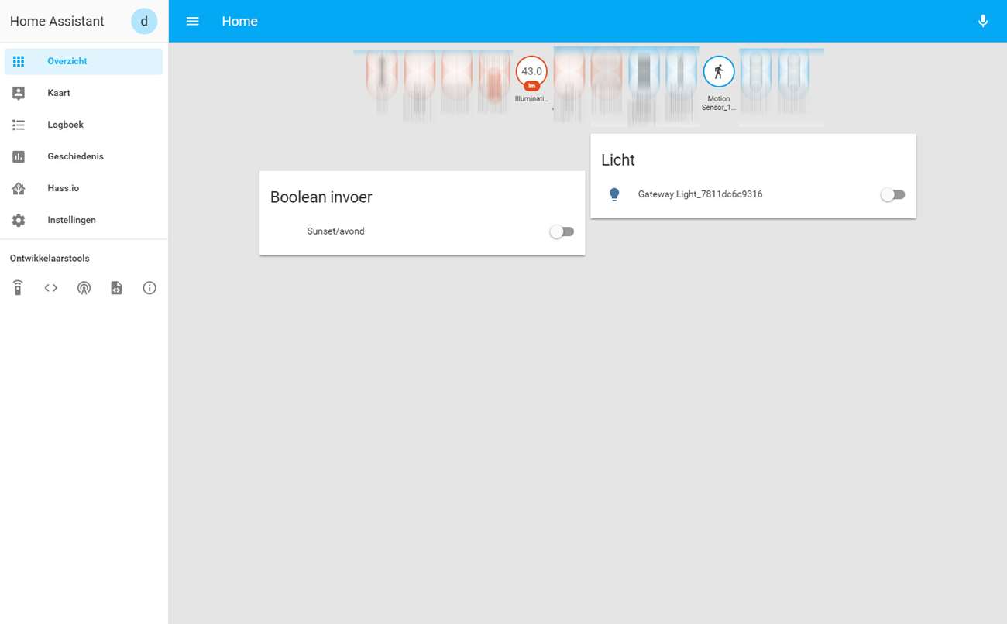Open the Services developer tool (remote icon)

[18, 288]
